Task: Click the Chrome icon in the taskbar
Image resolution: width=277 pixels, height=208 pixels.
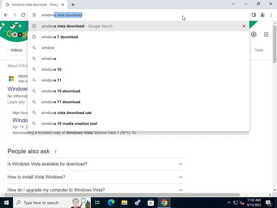Action: (x=164, y=203)
